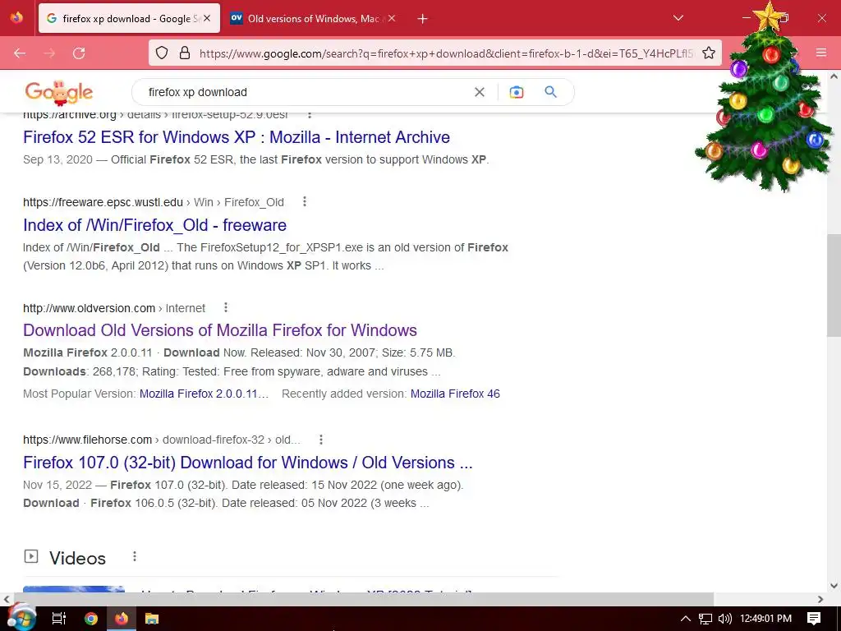Open the tracking protection shield icon

[162, 53]
